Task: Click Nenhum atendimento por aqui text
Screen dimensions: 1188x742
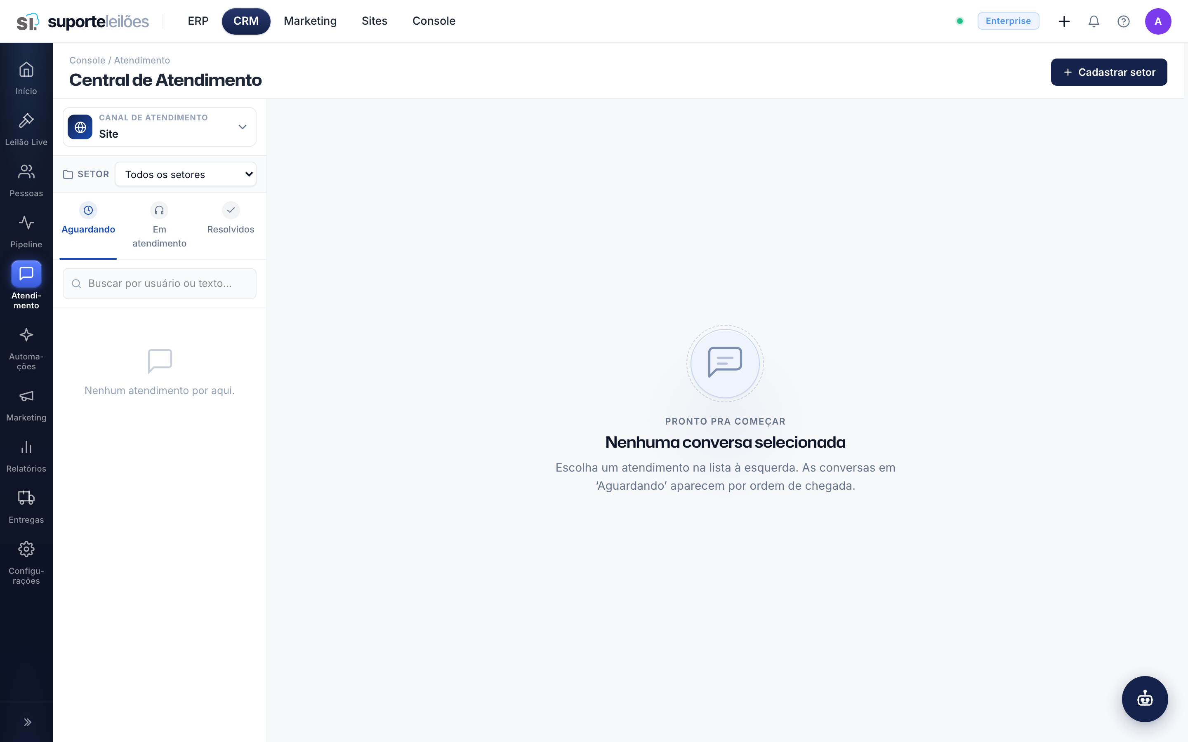Action: (160, 391)
